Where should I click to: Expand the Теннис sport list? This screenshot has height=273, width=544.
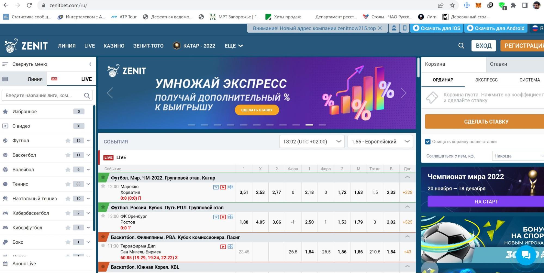pyautogui.click(x=88, y=184)
